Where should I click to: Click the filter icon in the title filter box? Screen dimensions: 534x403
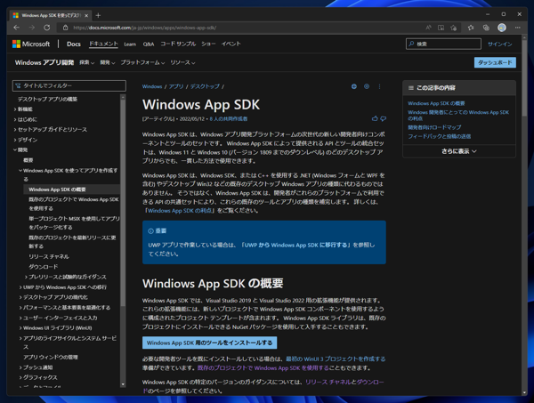18,85
